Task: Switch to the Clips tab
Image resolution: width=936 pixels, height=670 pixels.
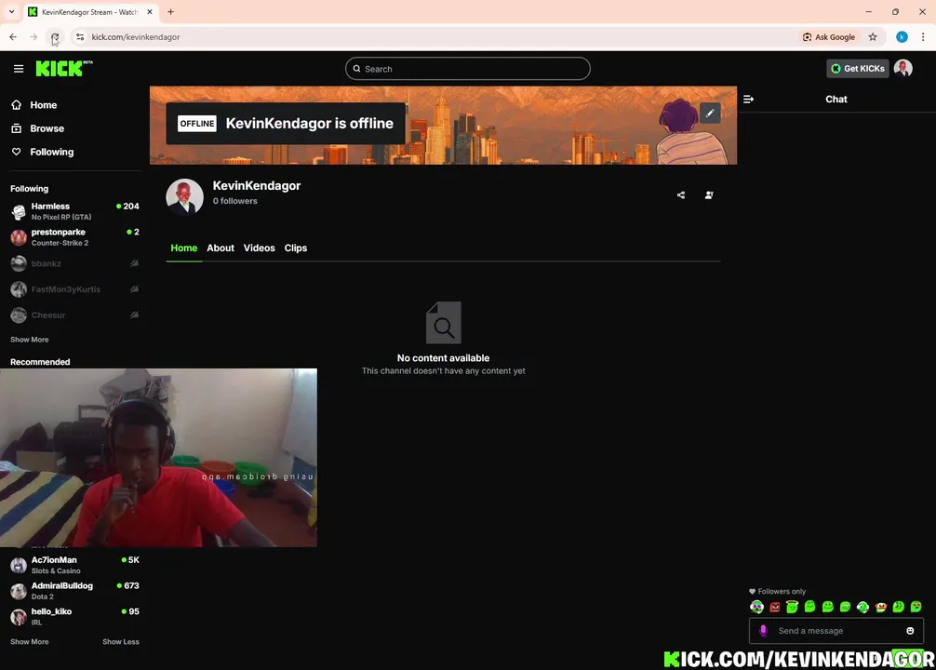Action: 296,248
